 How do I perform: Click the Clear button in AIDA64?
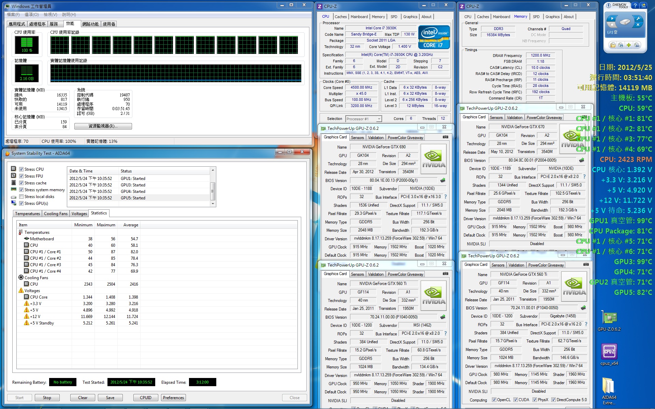tap(83, 398)
